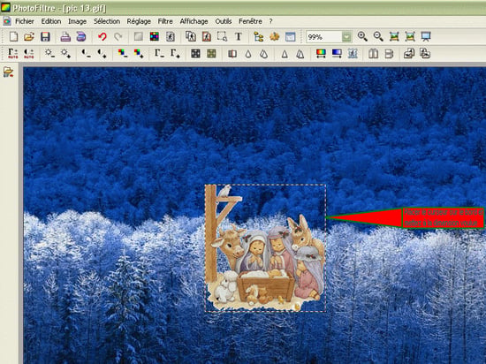Image resolution: width=486 pixels, height=364 pixels.
Task: Launch the scanner import tool
Action: click(81, 37)
